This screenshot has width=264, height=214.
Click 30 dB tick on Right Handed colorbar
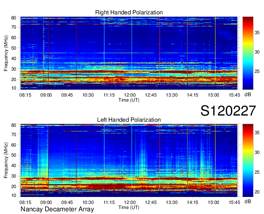(x=257, y=52)
